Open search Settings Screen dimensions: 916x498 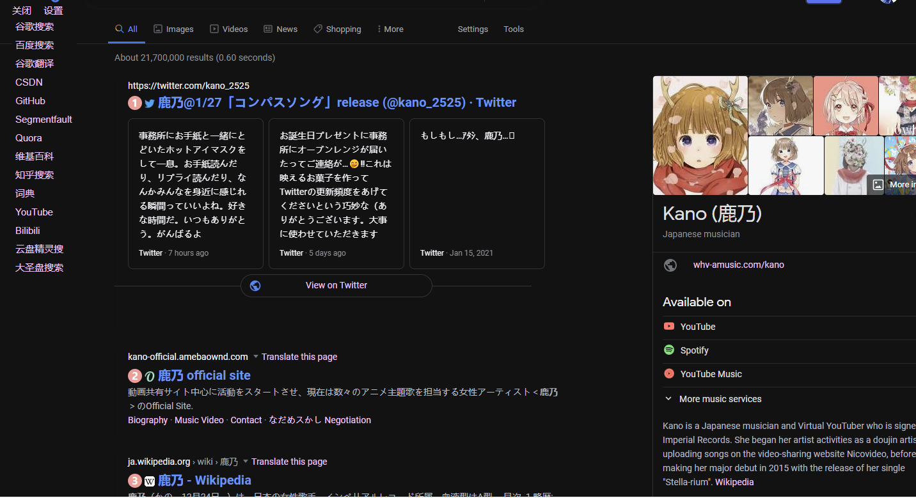473,29
